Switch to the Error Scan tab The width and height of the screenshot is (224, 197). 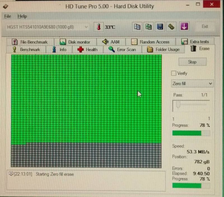(x=122, y=49)
